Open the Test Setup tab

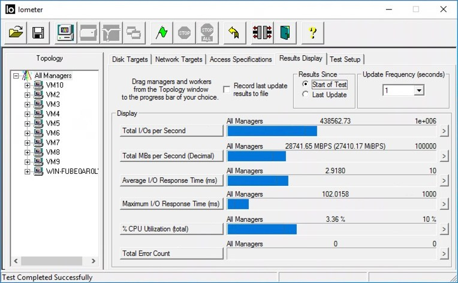pos(345,59)
